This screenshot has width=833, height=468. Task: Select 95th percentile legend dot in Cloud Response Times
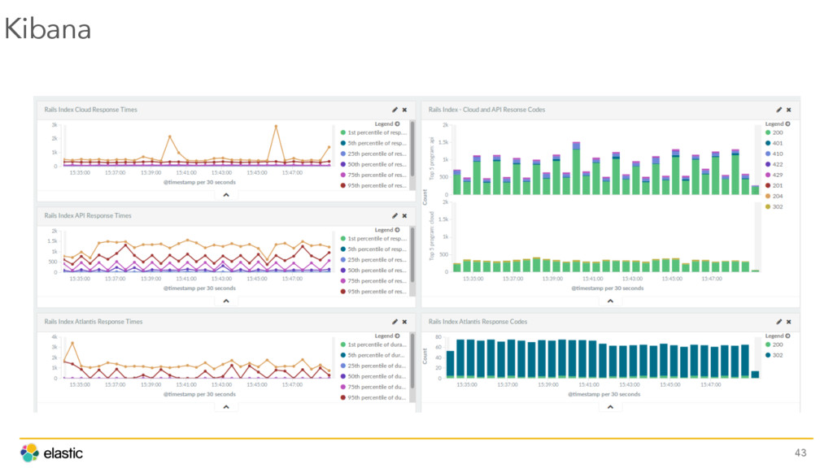[x=343, y=186]
